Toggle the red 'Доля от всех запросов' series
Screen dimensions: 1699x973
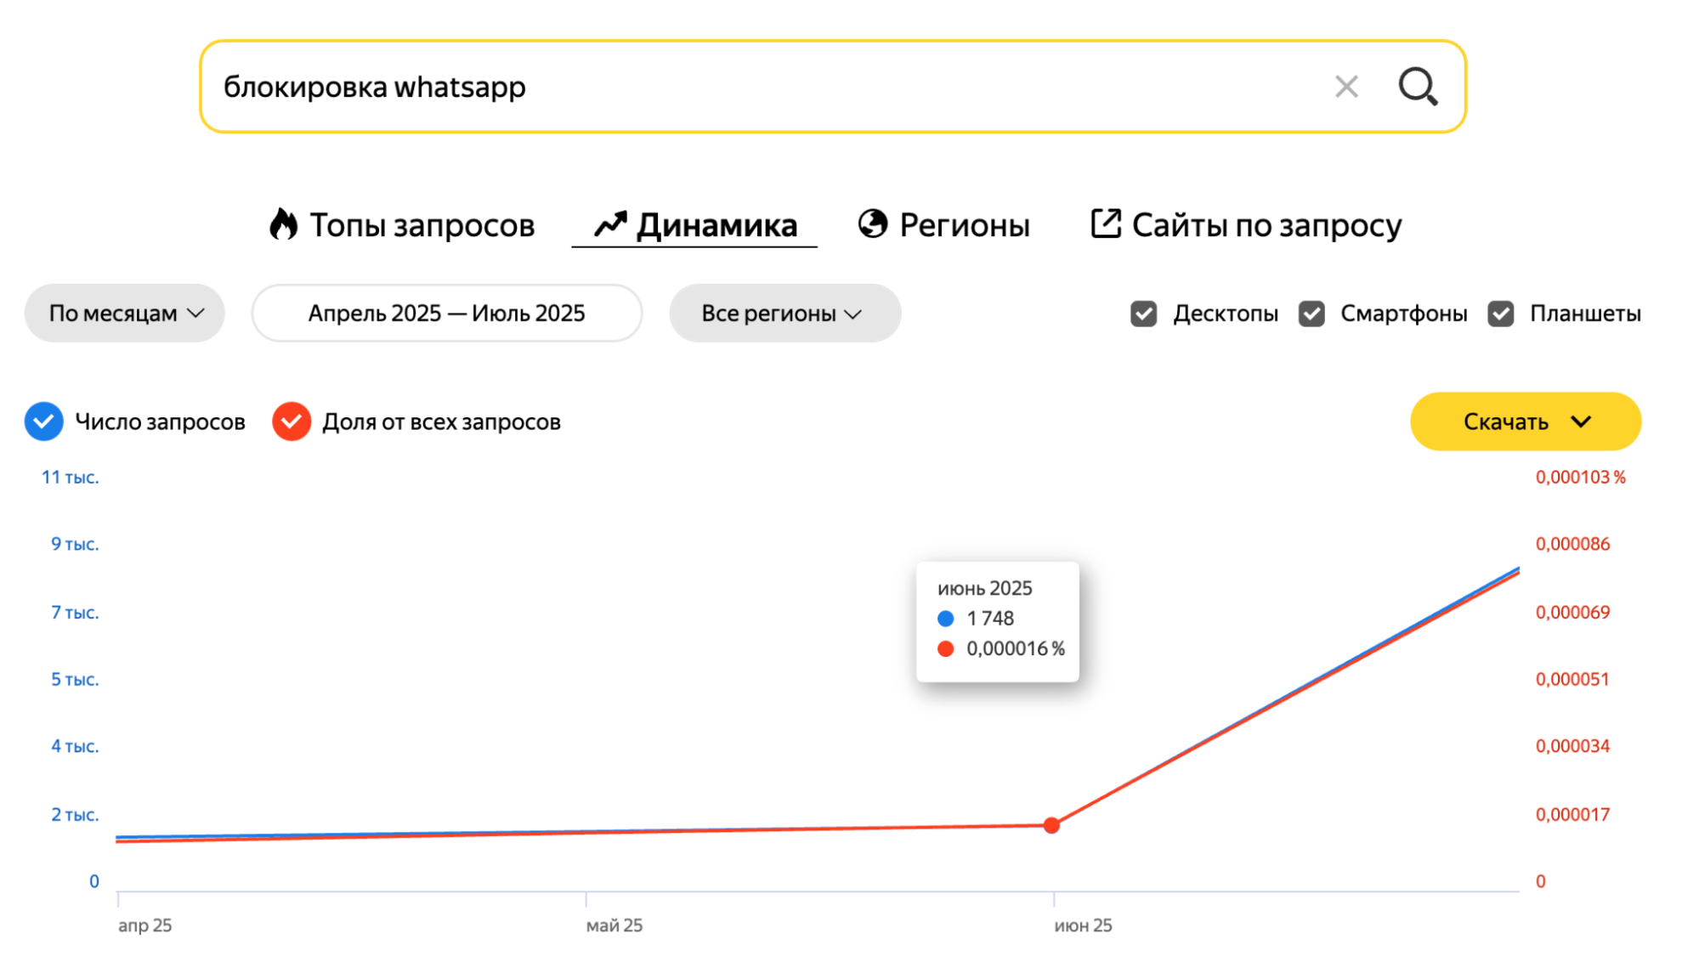(x=292, y=421)
